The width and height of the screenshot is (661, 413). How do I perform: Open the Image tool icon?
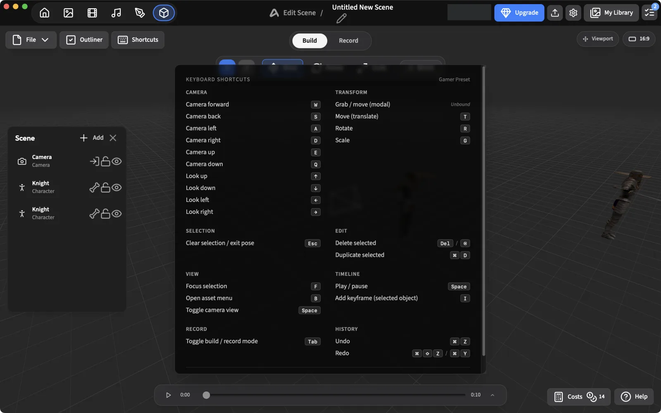pyautogui.click(x=69, y=13)
